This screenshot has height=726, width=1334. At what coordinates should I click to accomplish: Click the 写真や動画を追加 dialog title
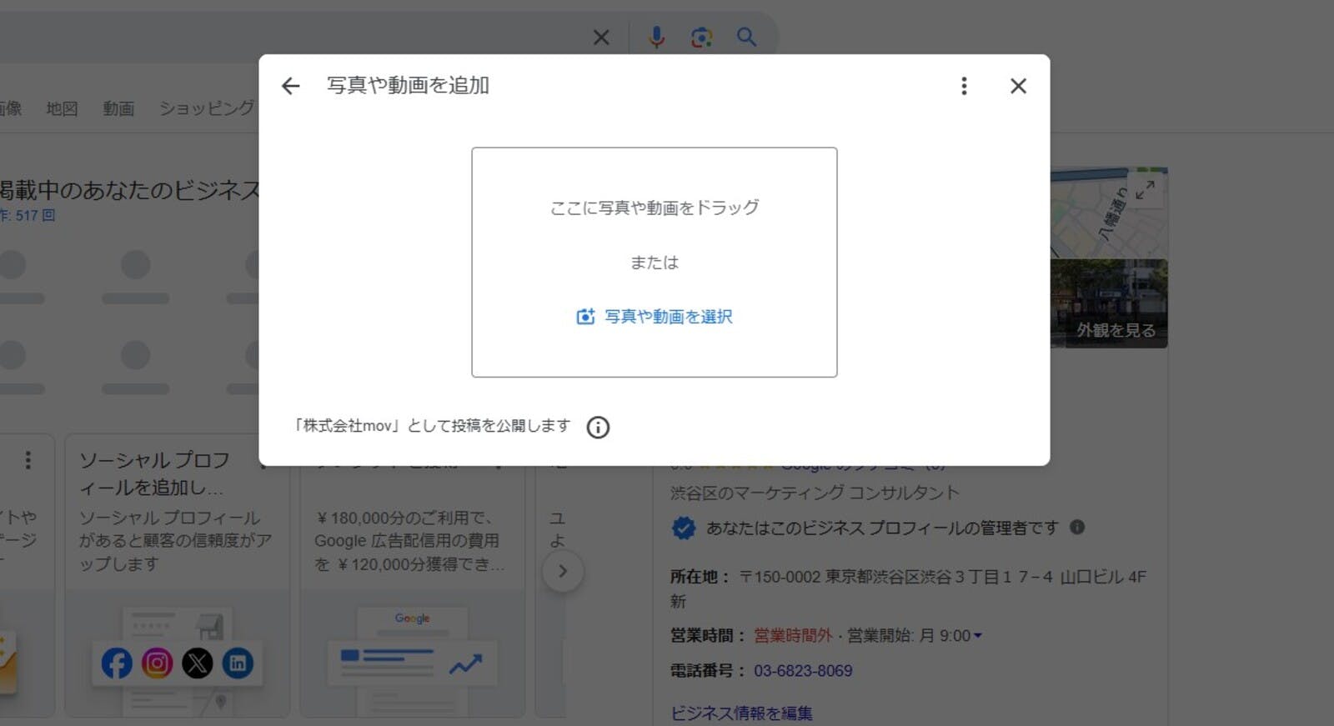tap(408, 85)
